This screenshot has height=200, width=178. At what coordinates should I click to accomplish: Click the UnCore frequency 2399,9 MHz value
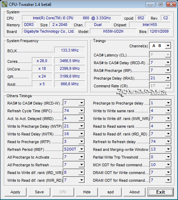(x=70, y=68)
